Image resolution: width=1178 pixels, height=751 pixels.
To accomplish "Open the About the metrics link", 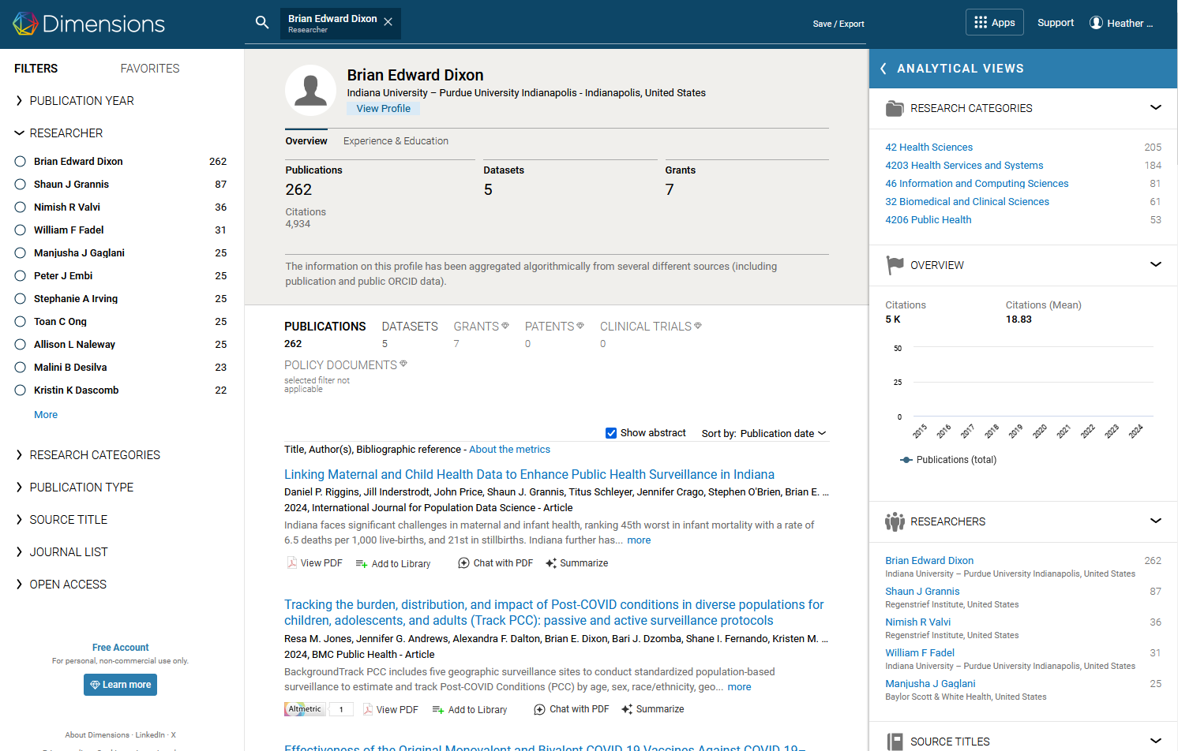I will (509, 450).
